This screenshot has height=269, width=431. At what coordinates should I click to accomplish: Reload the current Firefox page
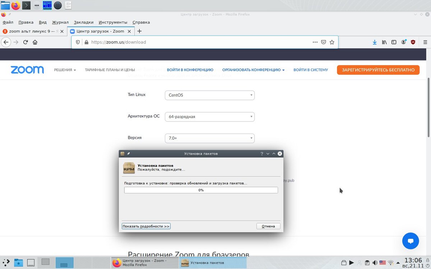click(26, 42)
